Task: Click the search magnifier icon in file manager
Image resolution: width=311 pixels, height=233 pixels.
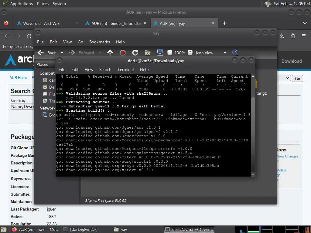Action: pos(235,53)
